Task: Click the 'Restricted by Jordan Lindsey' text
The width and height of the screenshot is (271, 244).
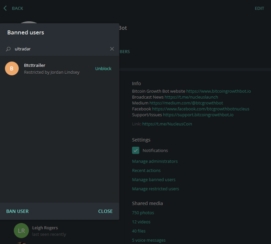Action: [52, 72]
